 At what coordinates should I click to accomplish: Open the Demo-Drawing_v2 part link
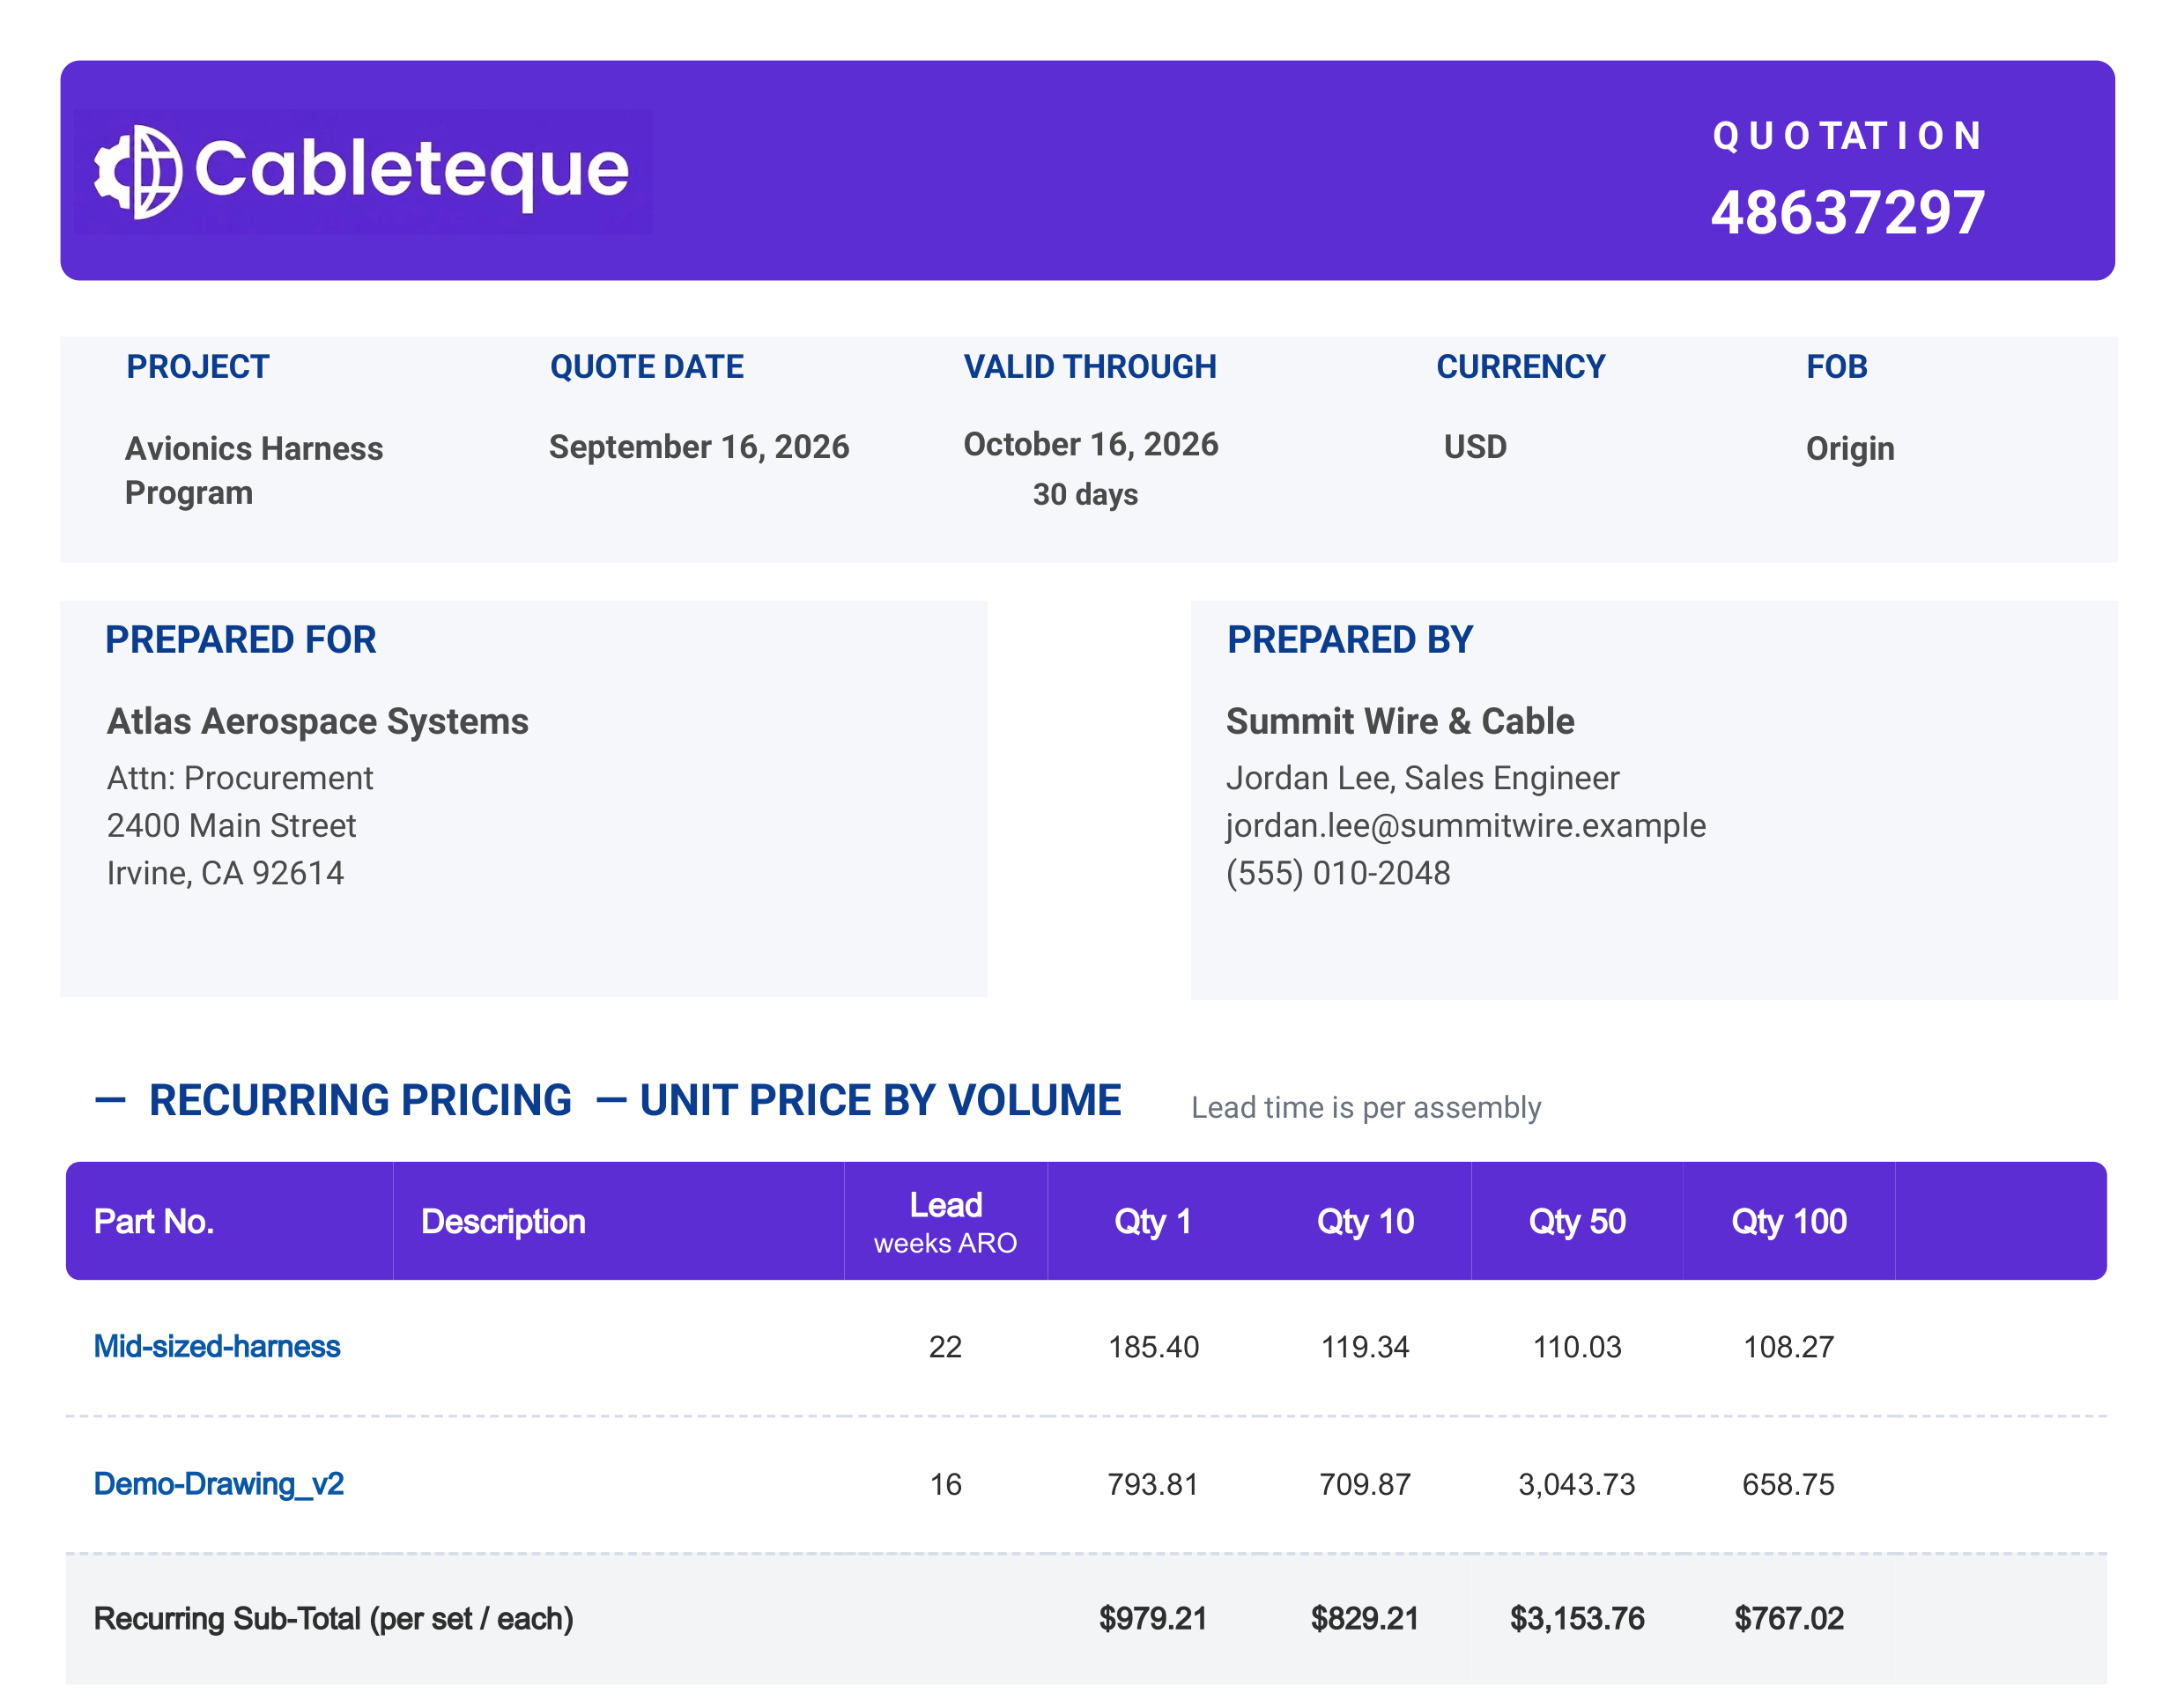pos(219,1484)
